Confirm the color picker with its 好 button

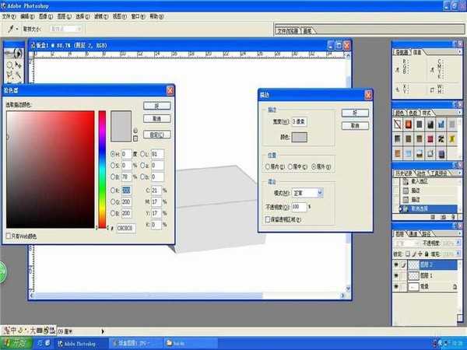click(x=156, y=106)
